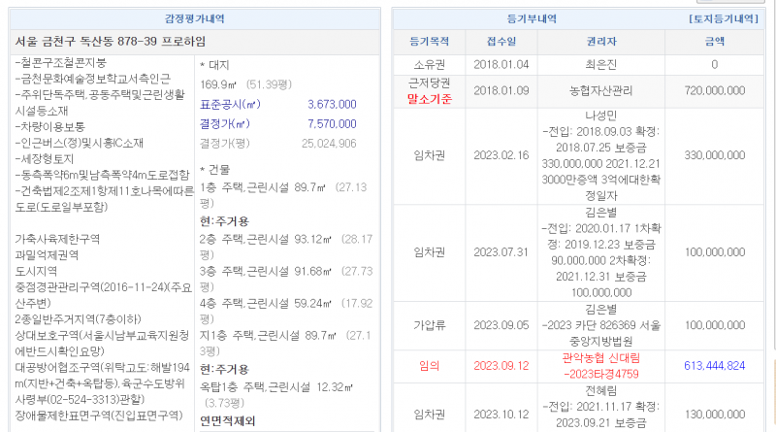Select the 금액 column header
The width and height of the screenshot is (776, 432).
pyautogui.click(x=714, y=42)
